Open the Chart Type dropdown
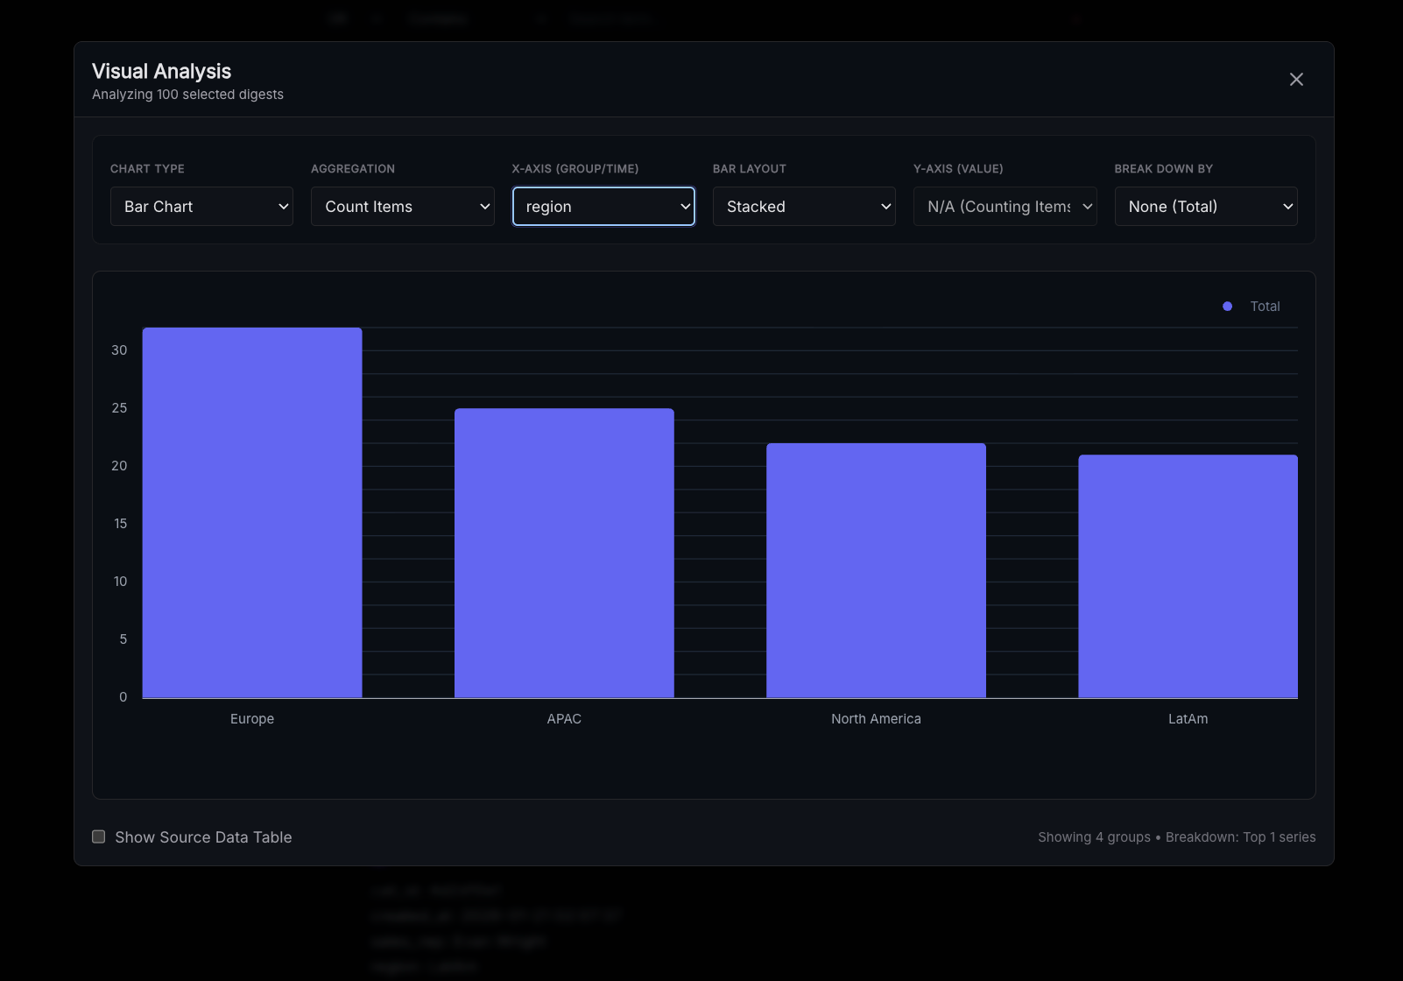 click(x=201, y=207)
